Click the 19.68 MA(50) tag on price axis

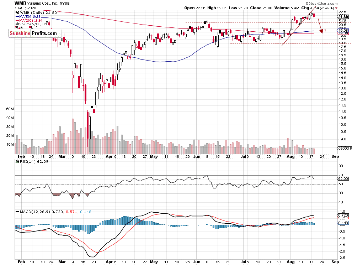[x=343, y=30]
